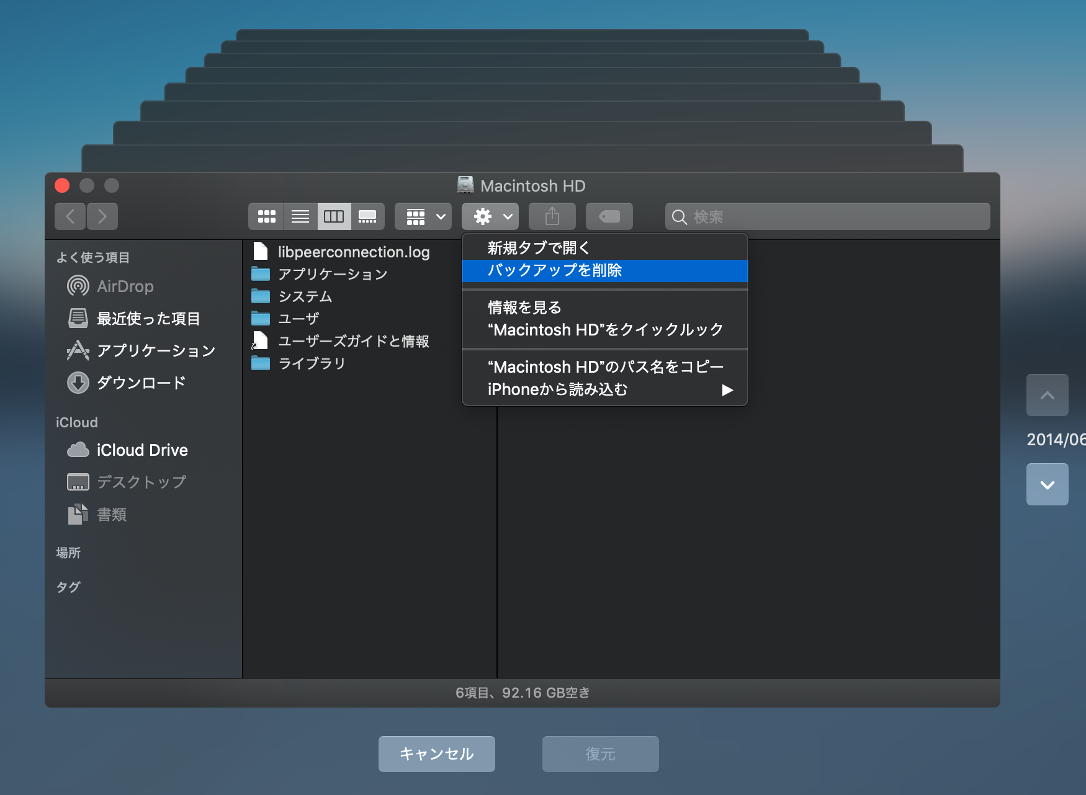Click the タグ sidebar section heading
Viewport: 1086px width, 795px height.
[x=68, y=587]
